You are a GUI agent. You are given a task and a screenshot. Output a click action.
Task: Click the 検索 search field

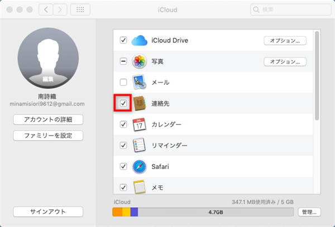[x=290, y=9]
